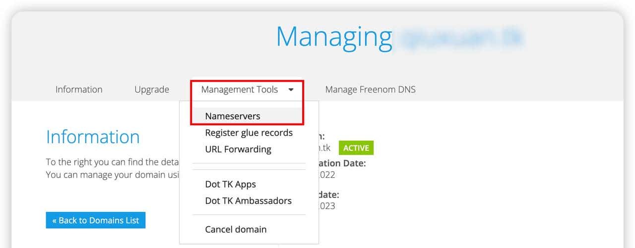Click the dropdown caret beside Management Tools
This screenshot has width=635, height=248.
(x=291, y=90)
